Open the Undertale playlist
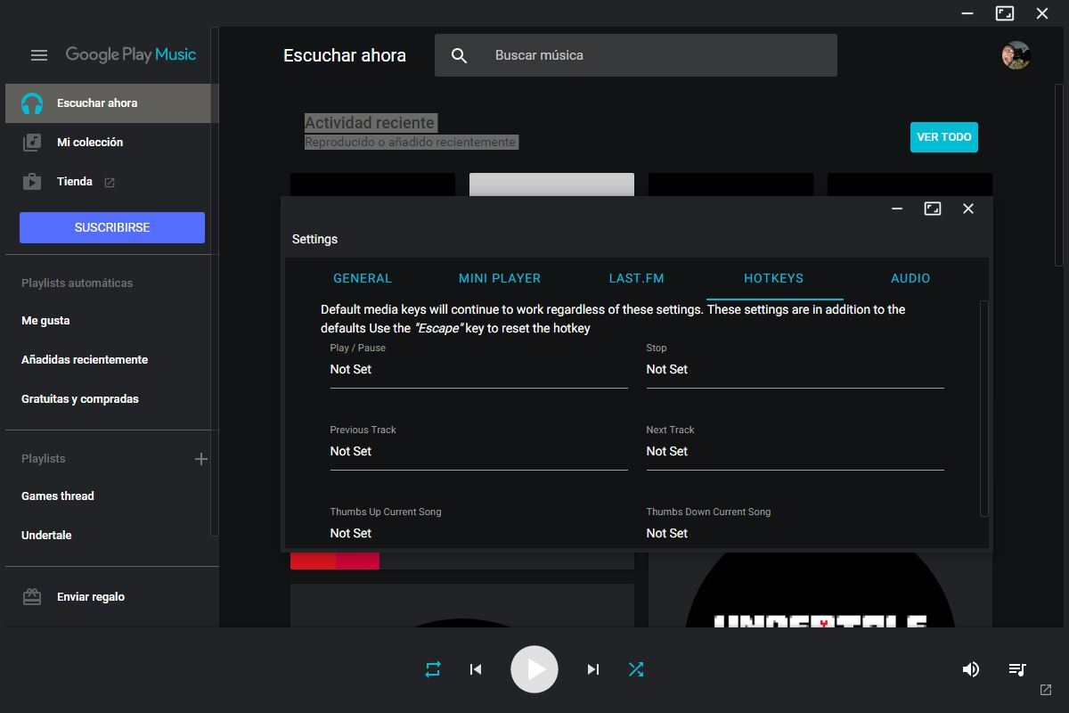Screen dimensions: 1069x713 (46, 536)
